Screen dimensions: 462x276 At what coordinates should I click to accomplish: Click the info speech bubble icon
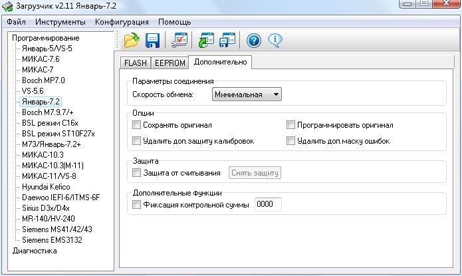pyautogui.click(x=275, y=41)
